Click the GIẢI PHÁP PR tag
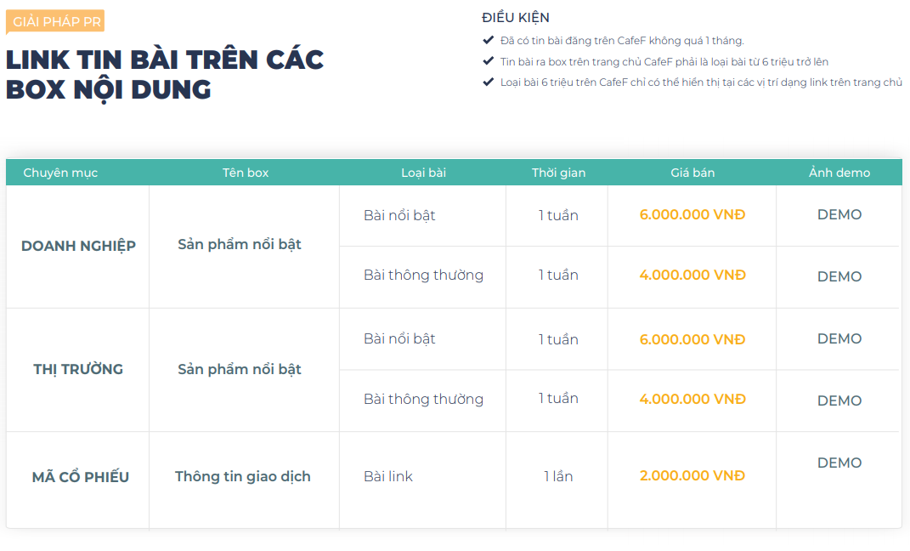 point(57,21)
